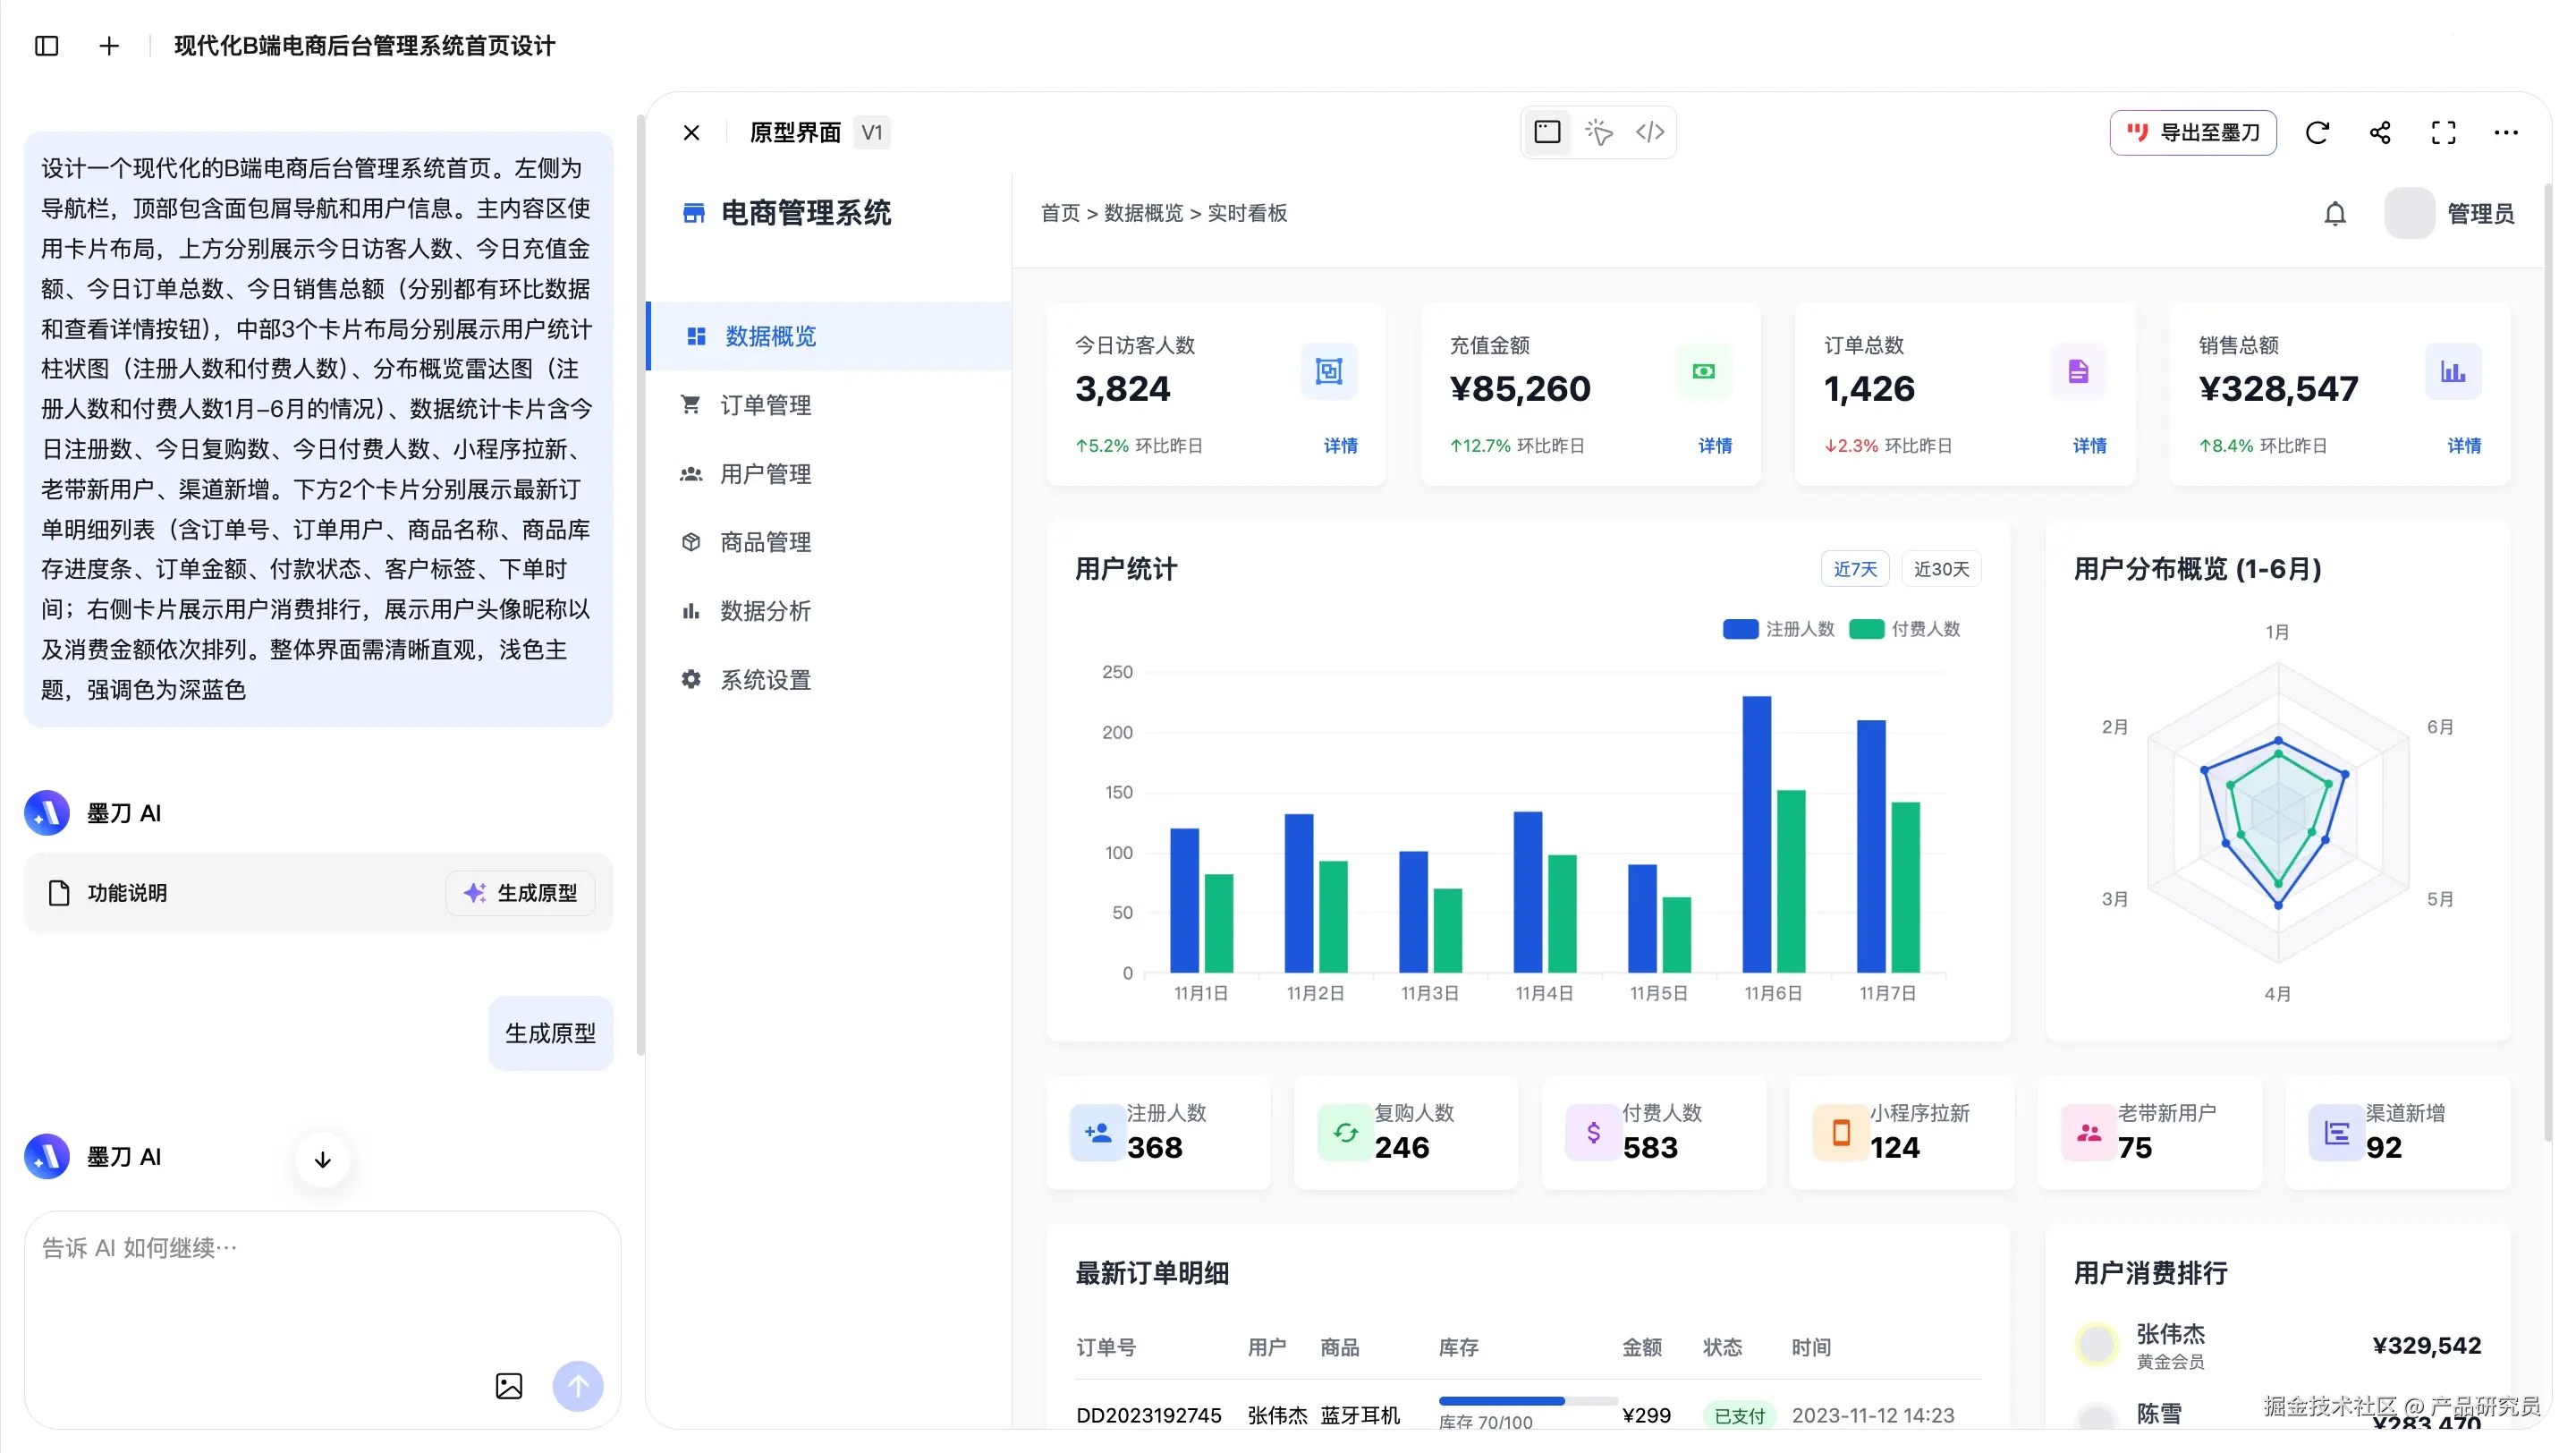Toggle the 近7天 time range

(1855, 569)
